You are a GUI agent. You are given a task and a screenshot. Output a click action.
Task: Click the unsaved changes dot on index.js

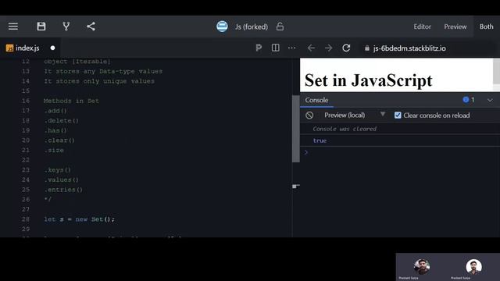click(x=52, y=48)
